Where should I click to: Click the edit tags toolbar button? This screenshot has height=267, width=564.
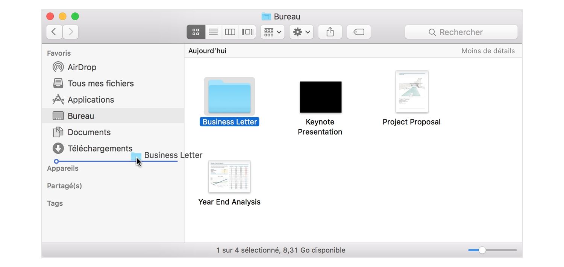point(359,32)
